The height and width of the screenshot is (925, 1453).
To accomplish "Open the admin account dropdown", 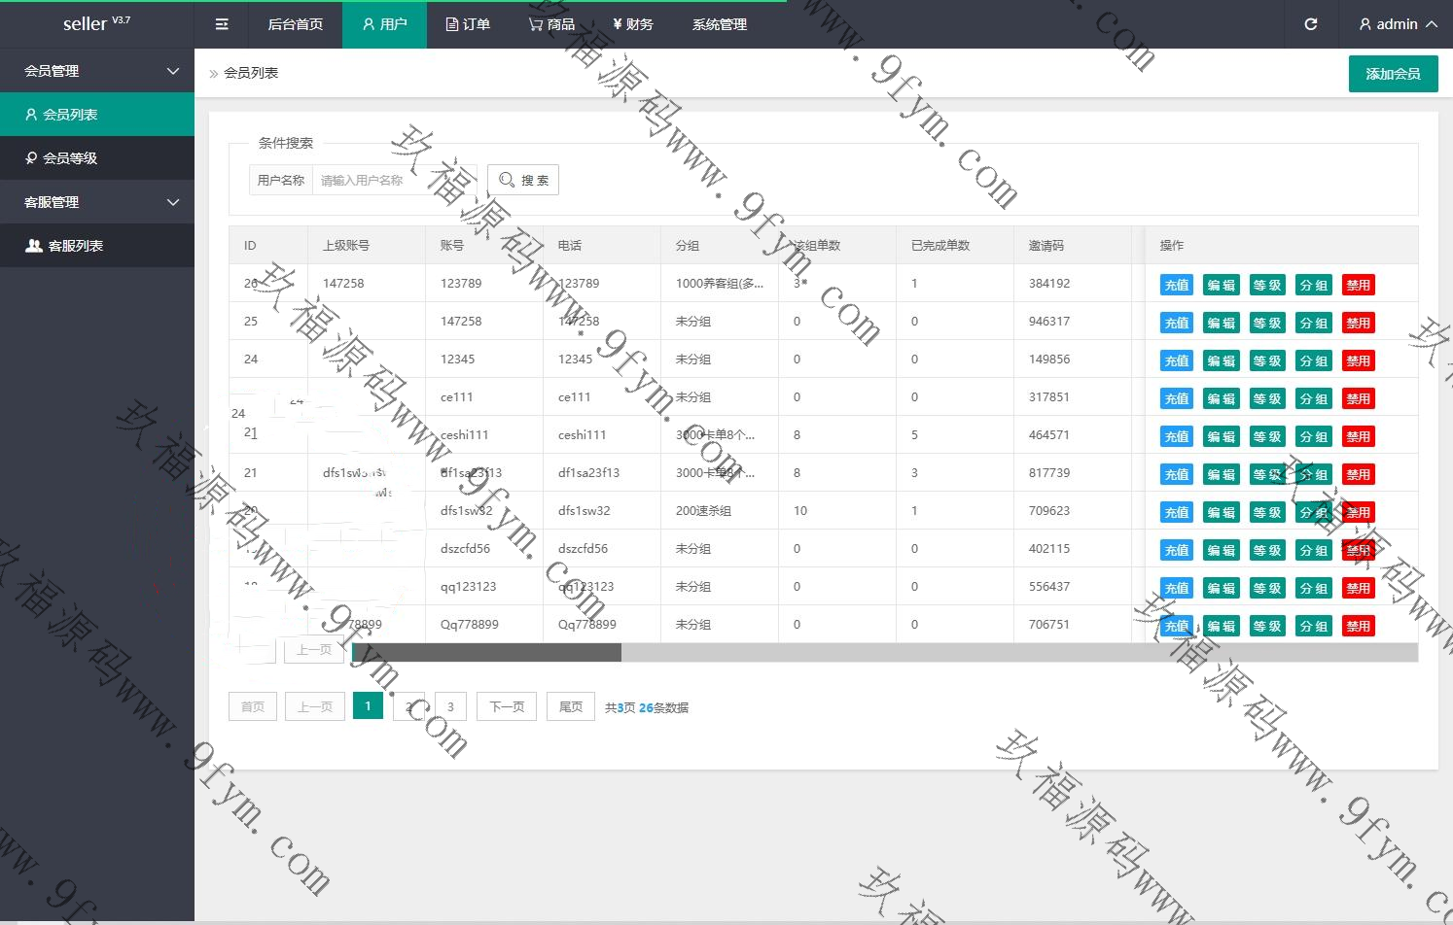I will [1398, 24].
